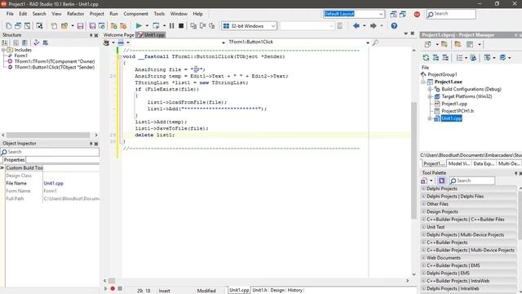
Task: Run the project with the green play icon
Action: pyautogui.click(x=139, y=25)
